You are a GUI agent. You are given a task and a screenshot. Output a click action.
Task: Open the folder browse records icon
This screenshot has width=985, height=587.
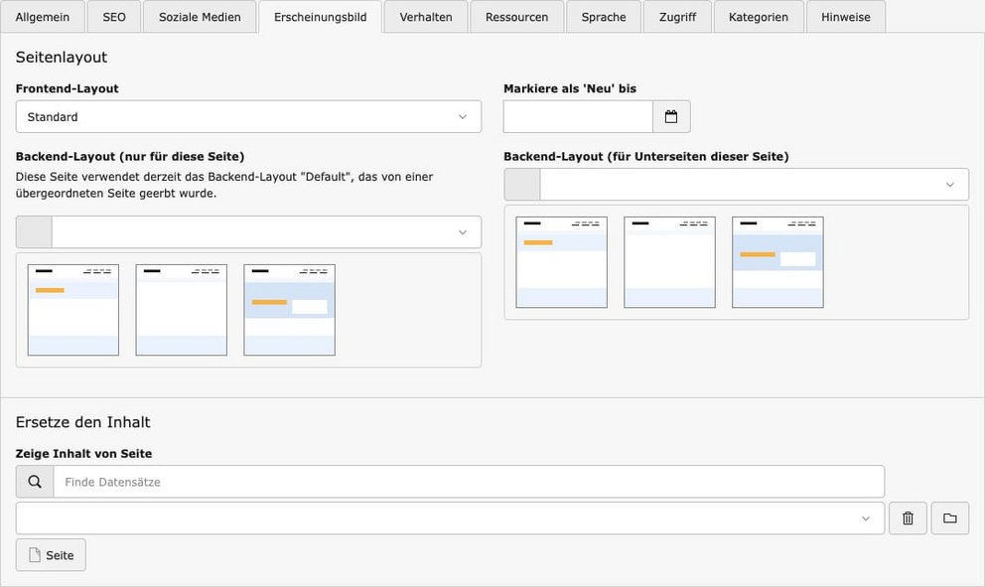click(x=949, y=518)
